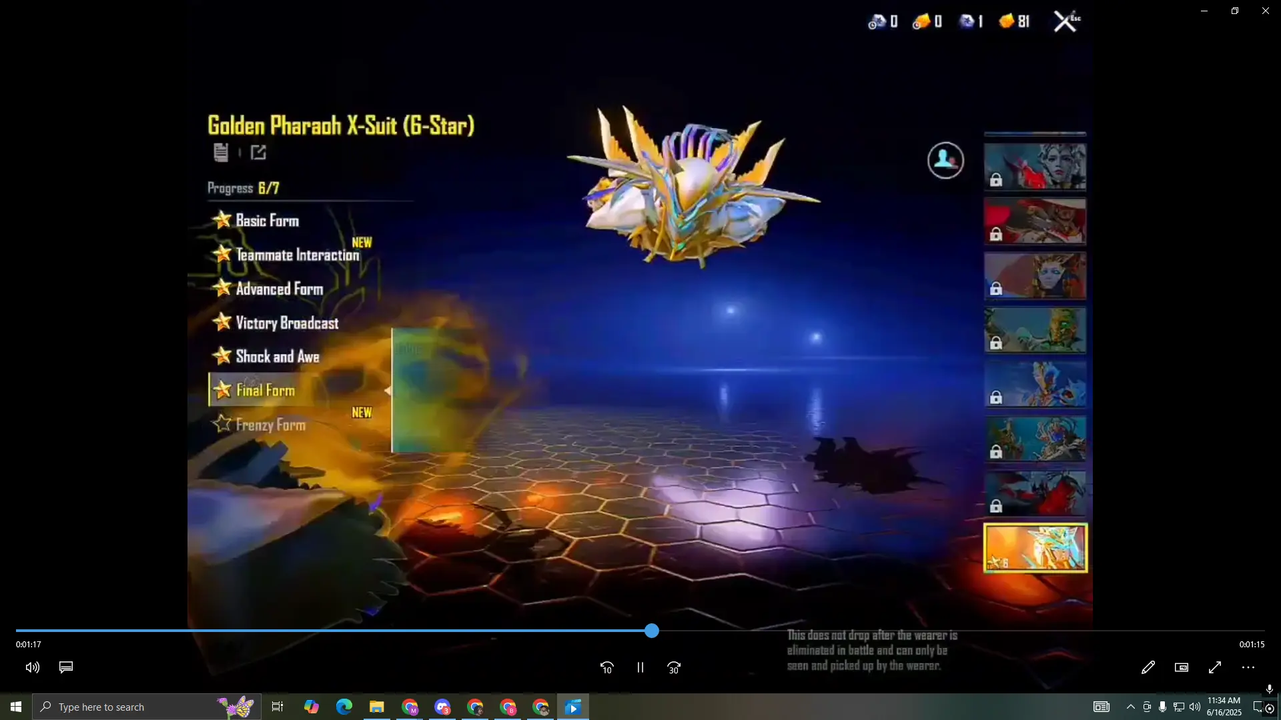
Task: Open the video edit pencil tool
Action: (x=1148, y=667)
